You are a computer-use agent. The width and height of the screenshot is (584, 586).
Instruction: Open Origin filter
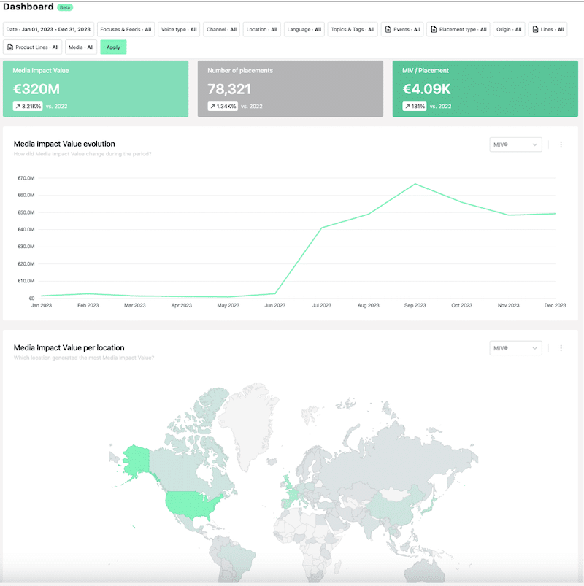pos(509,29)
